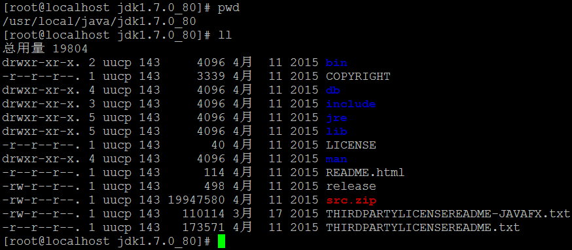This screenshot has width=572, height=250.
Task: Click the file size 114 of README.html
Action: tap(215, 173)
